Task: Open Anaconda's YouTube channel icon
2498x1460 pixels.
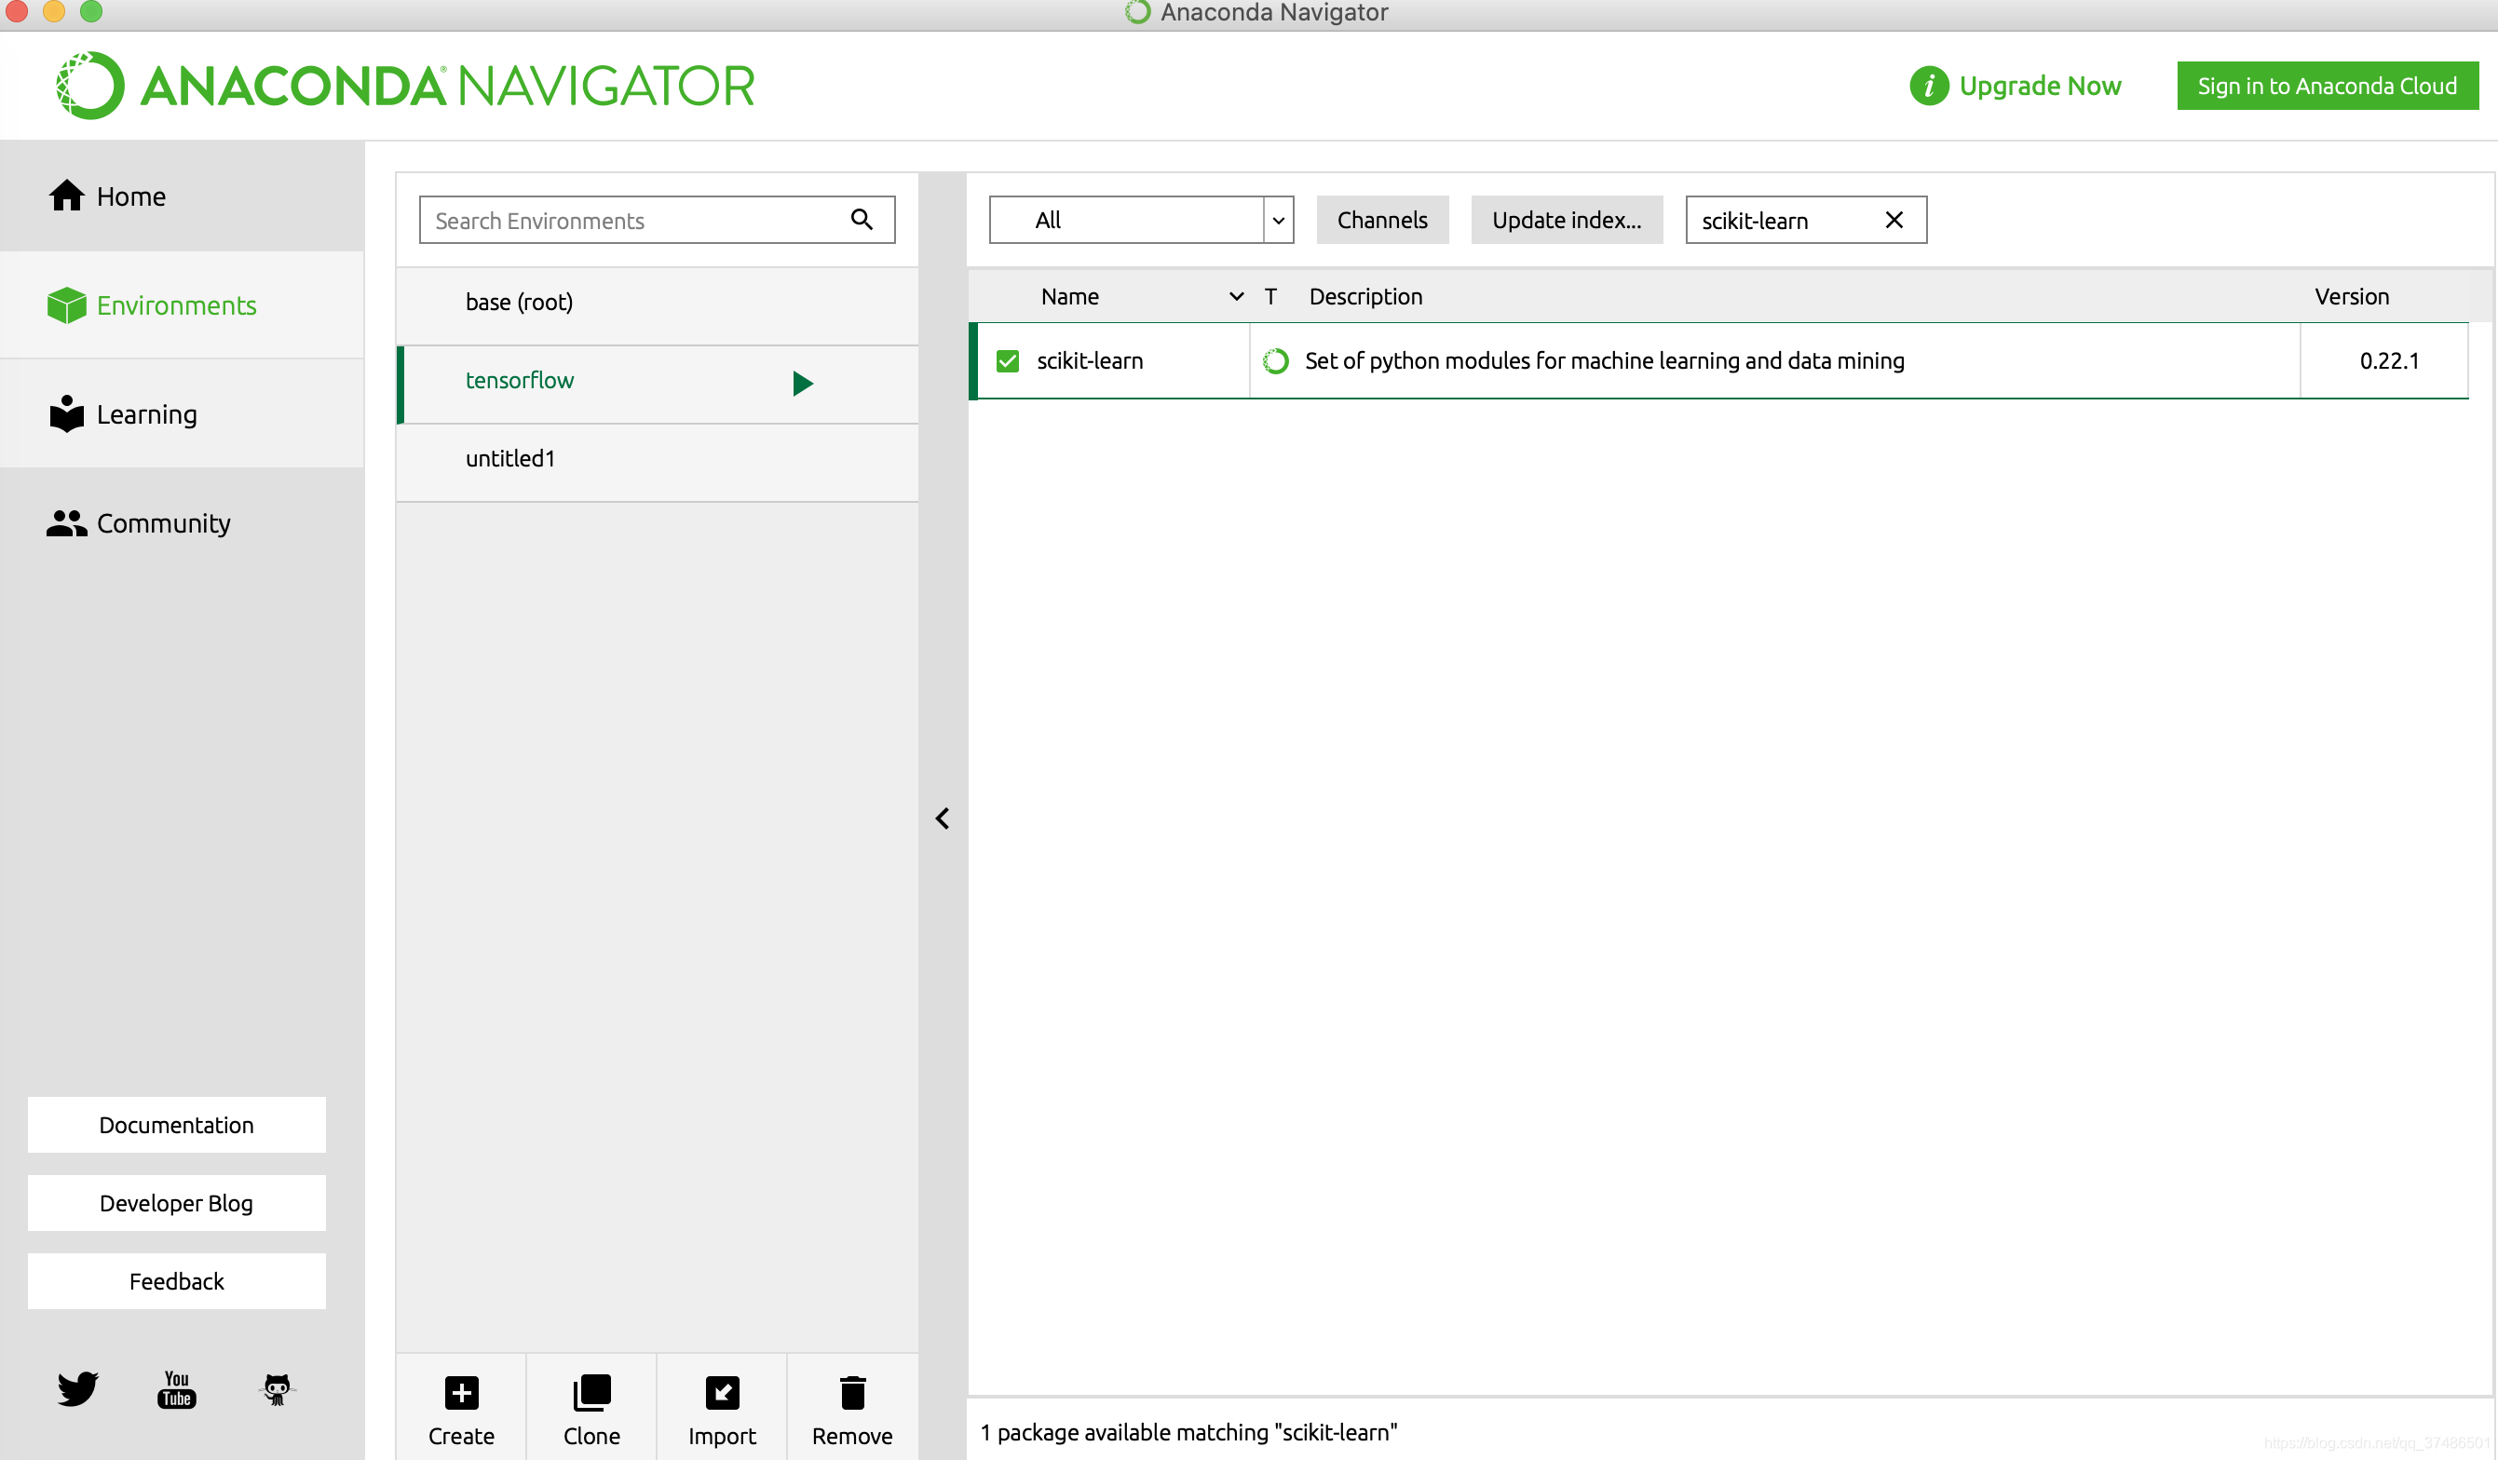Action: pos(176,1388)
